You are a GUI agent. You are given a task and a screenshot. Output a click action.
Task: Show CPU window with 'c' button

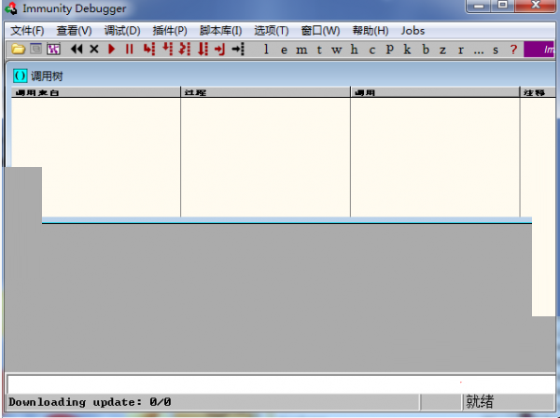372,50
